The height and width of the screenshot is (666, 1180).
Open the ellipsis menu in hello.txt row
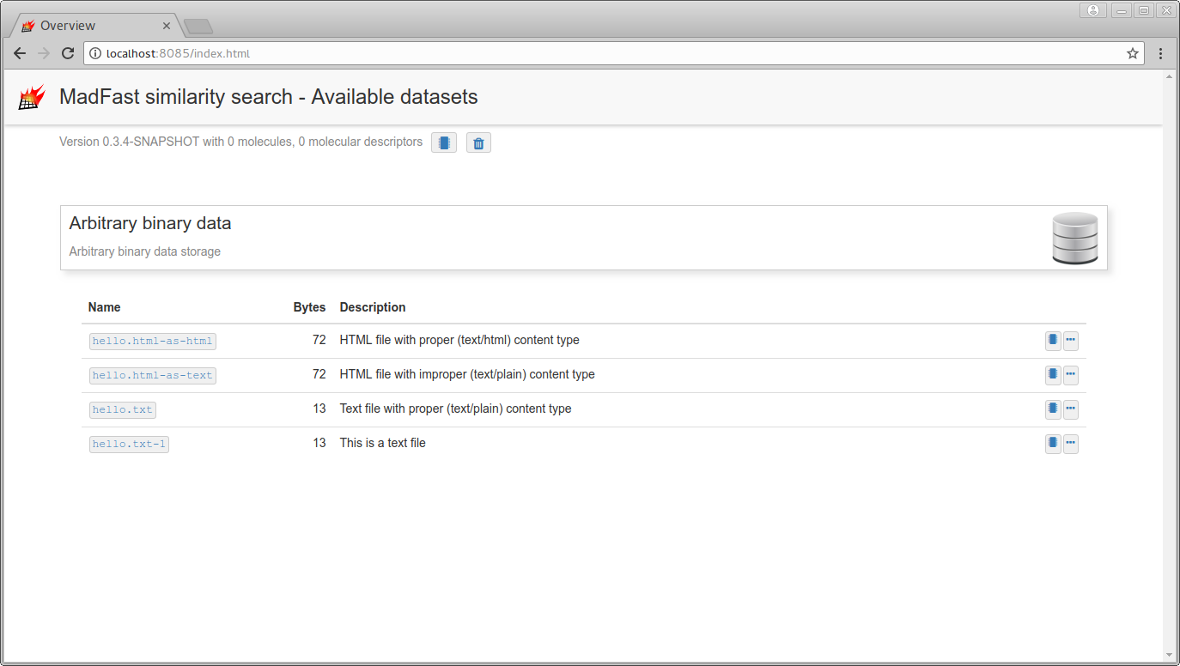coord(1070,409)
